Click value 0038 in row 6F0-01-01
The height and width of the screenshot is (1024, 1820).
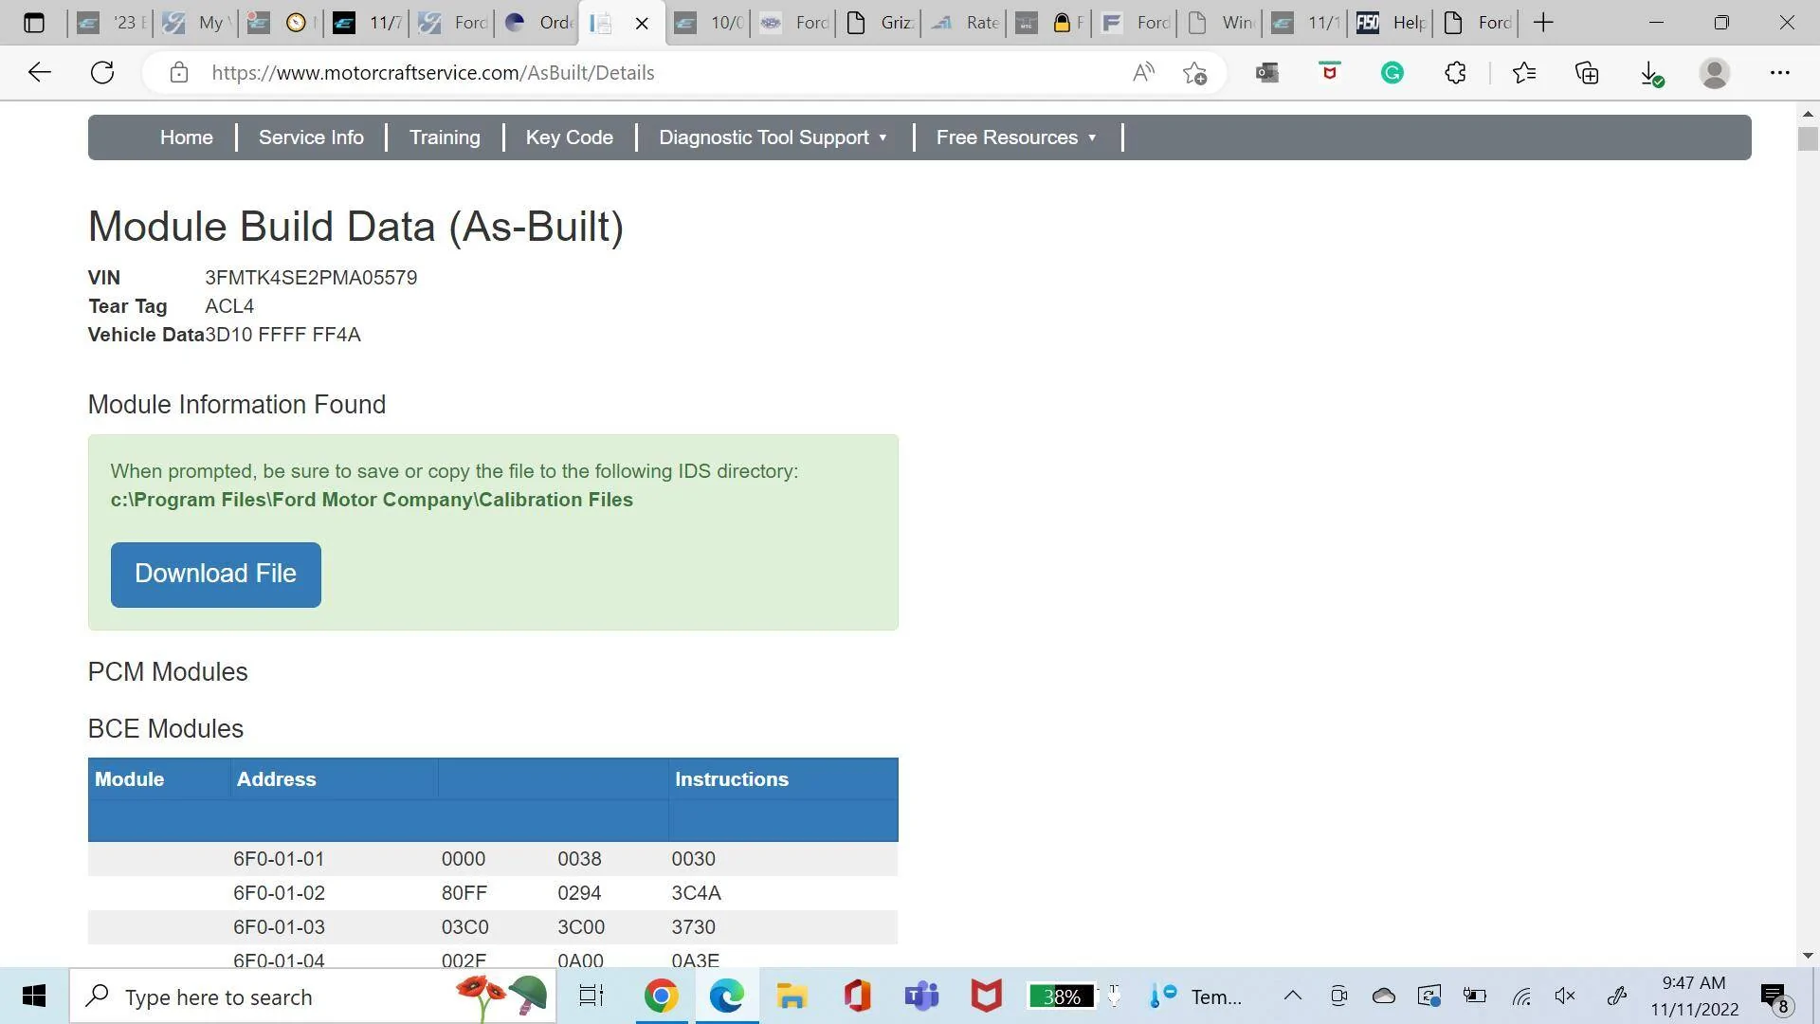coord(579,859)
